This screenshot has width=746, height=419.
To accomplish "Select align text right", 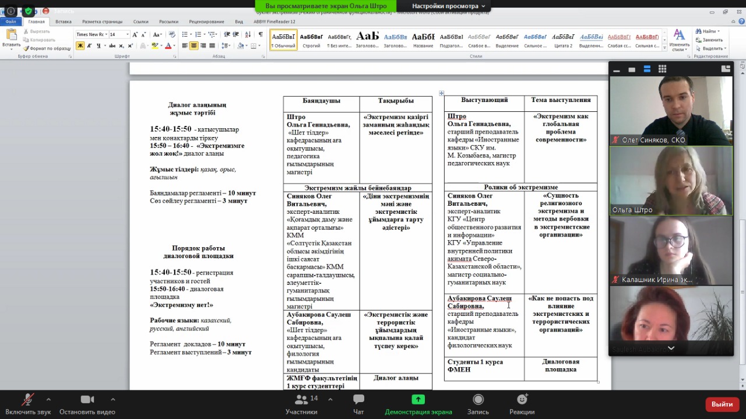I will [x=202, y=45].
